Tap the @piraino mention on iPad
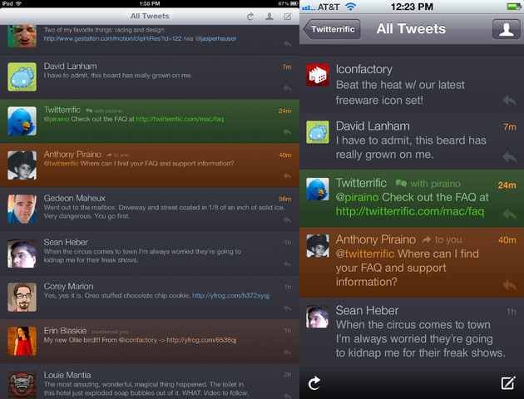 tap(57, 119)
